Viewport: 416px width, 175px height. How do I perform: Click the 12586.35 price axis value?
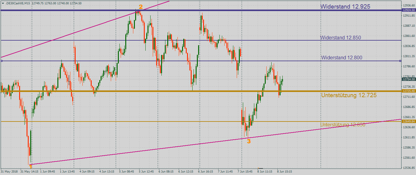[x=408, y=148]
